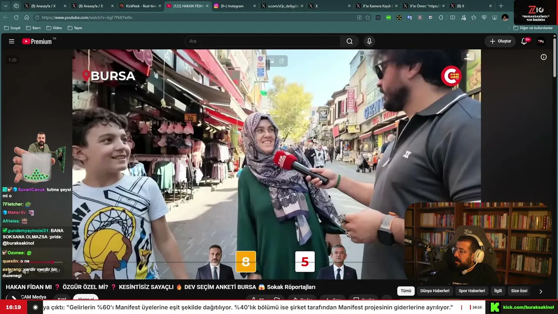
Task: Open the browser profile avatar
Action: (505, 17)
